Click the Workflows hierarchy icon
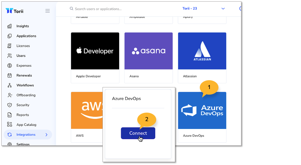The height and width of the screenshot is (165, 301). pos(9,85)
